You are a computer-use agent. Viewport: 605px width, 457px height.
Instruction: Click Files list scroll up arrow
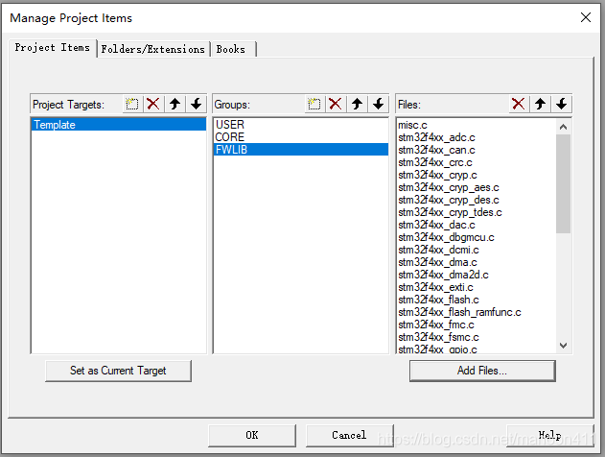click(x=564, y=127)
